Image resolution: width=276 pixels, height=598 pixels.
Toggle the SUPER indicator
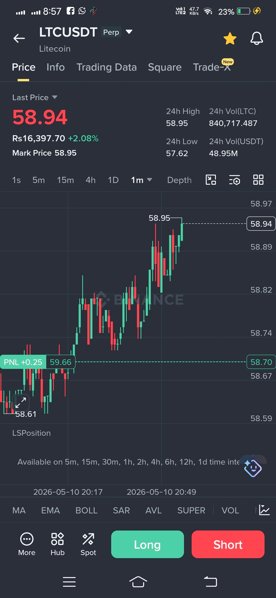pyautogui.click(x=191, y=510)
